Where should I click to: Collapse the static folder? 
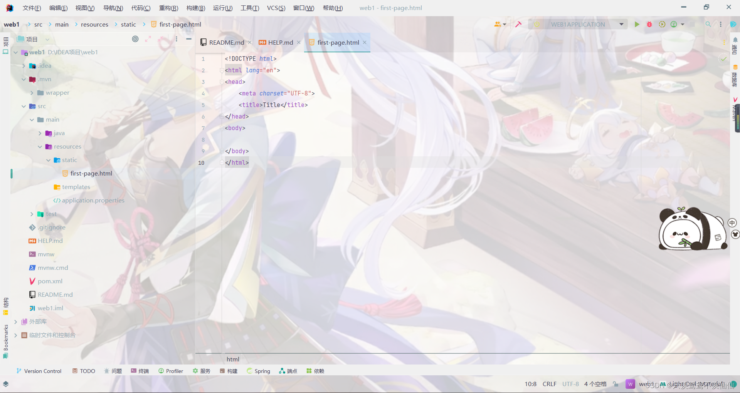tap(48, 160)
